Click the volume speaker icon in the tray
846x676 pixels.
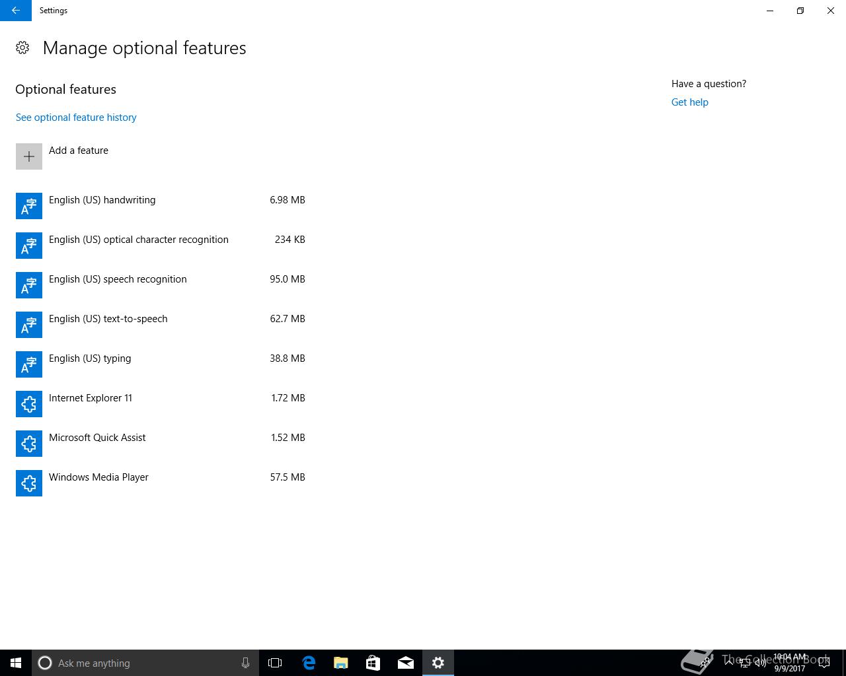(760, 663)
